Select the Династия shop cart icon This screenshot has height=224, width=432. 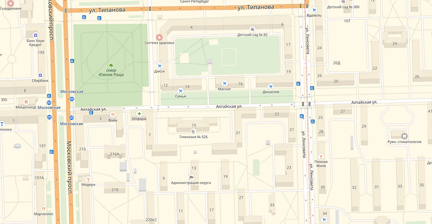(271, 86)
